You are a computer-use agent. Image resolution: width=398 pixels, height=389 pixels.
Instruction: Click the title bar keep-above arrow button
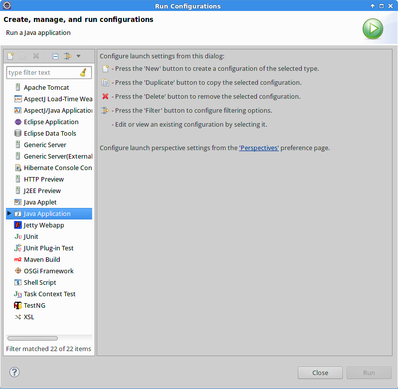pos(373,6)
